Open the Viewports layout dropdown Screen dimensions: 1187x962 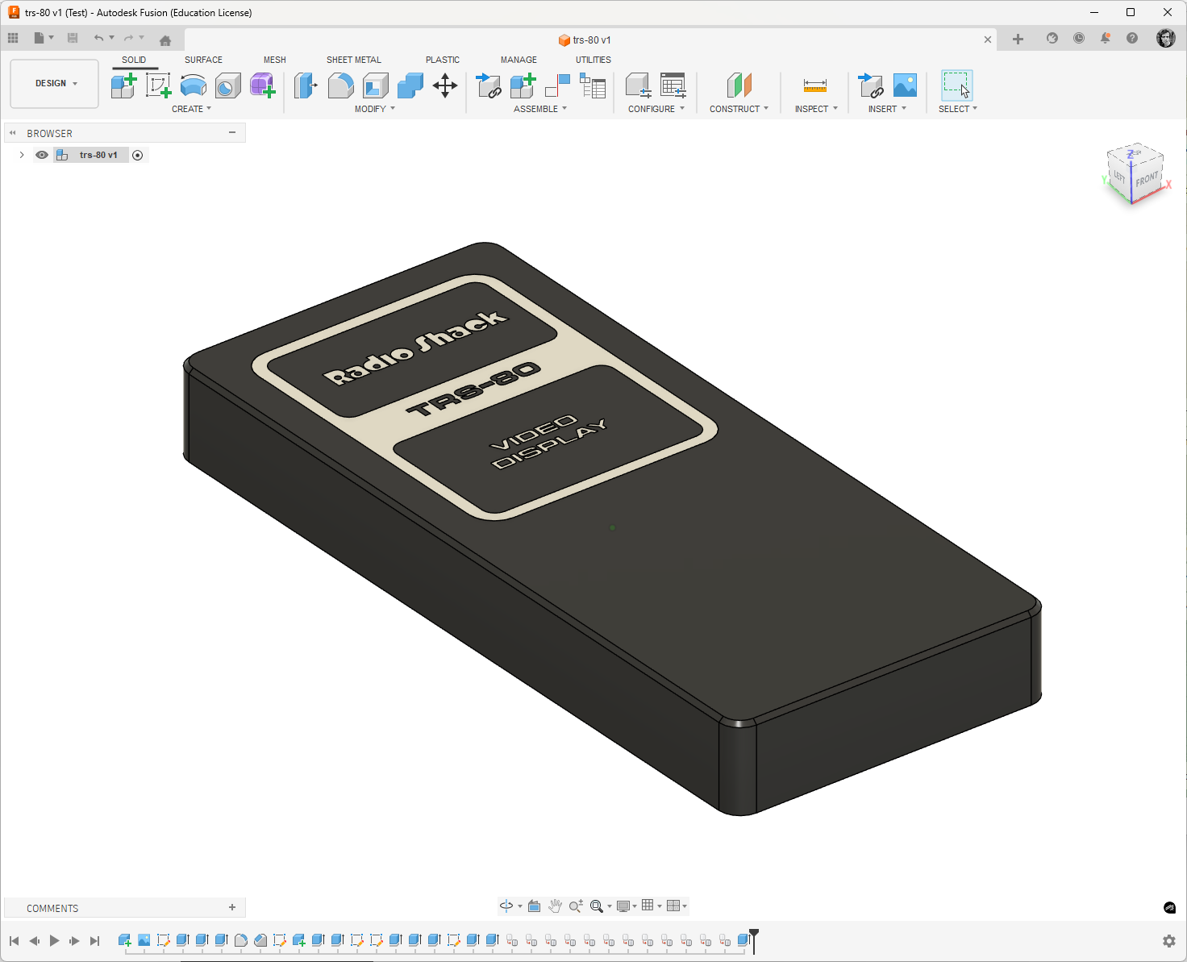(677, 906)
